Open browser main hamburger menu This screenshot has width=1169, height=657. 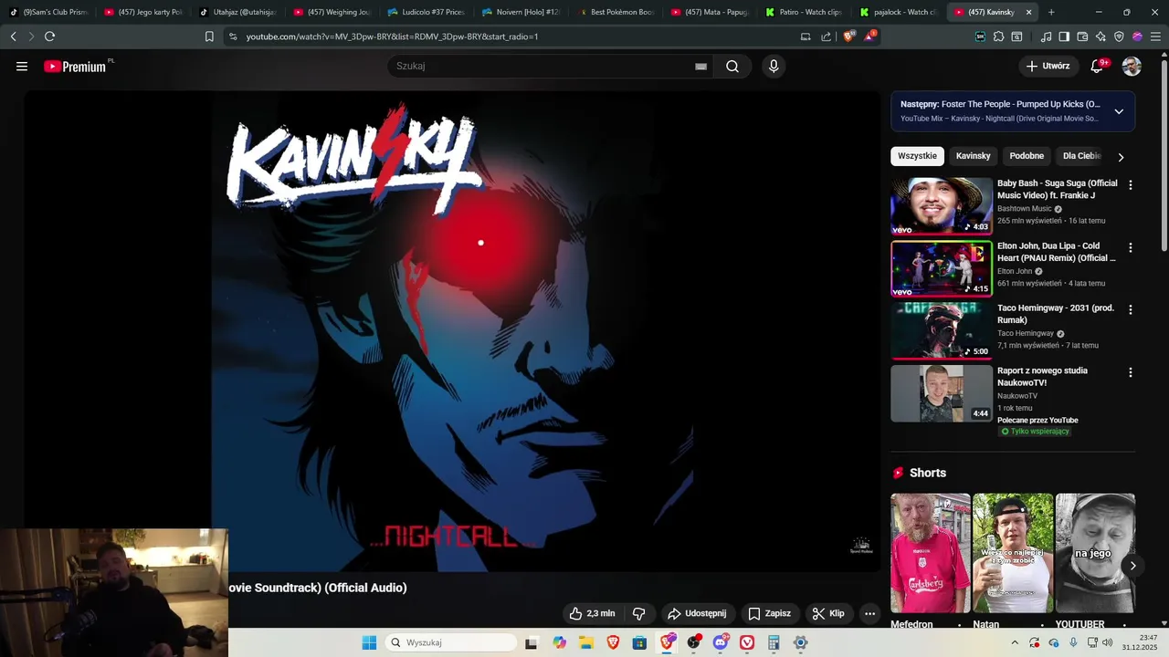click(1155, 36)
